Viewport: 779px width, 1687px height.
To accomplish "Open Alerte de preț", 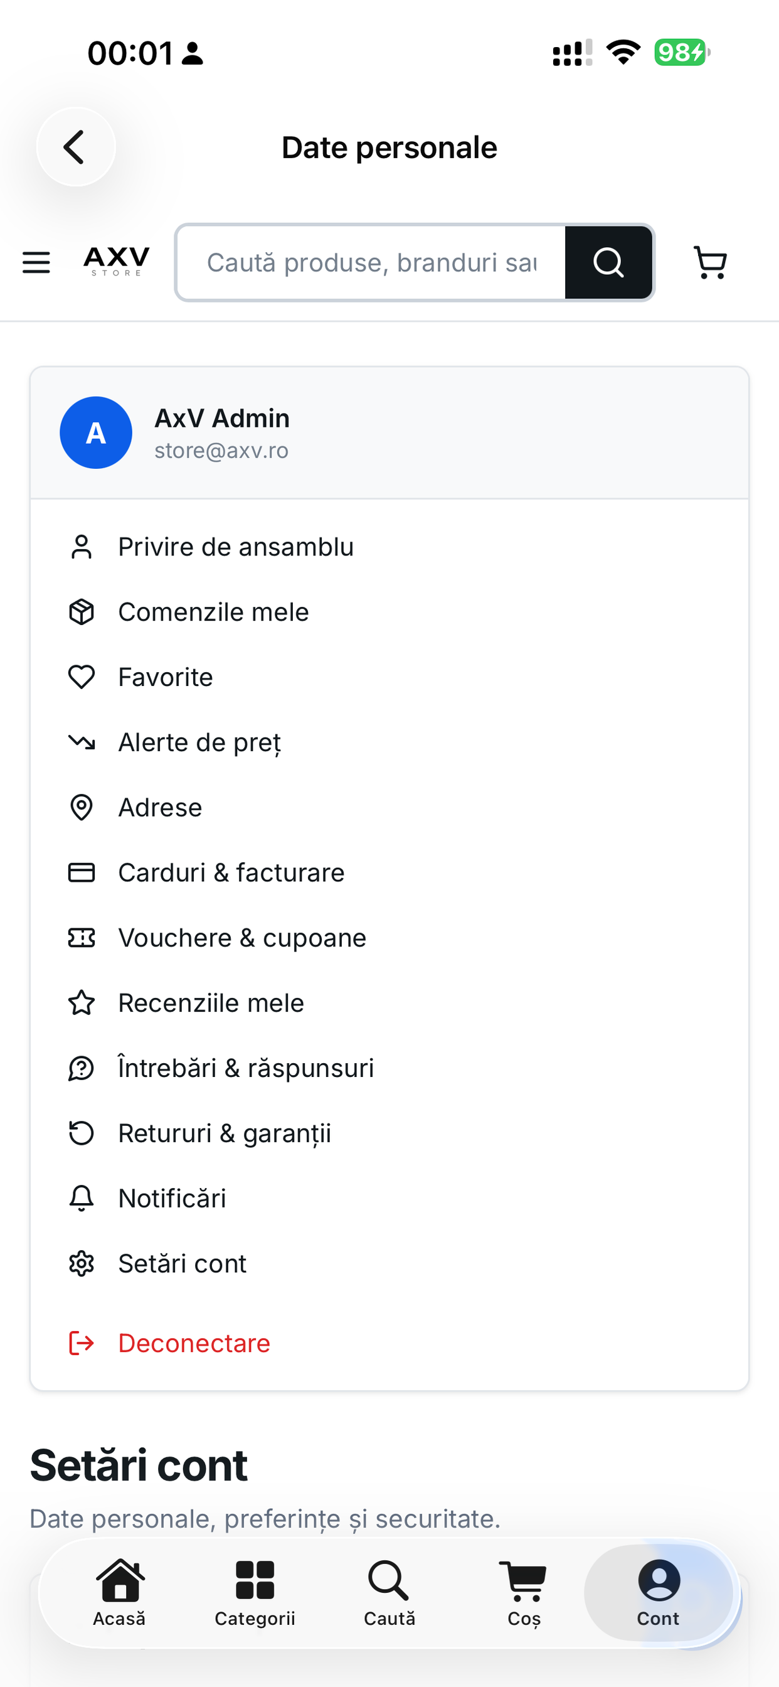I will pyautogui.click(x=389, y=742).
